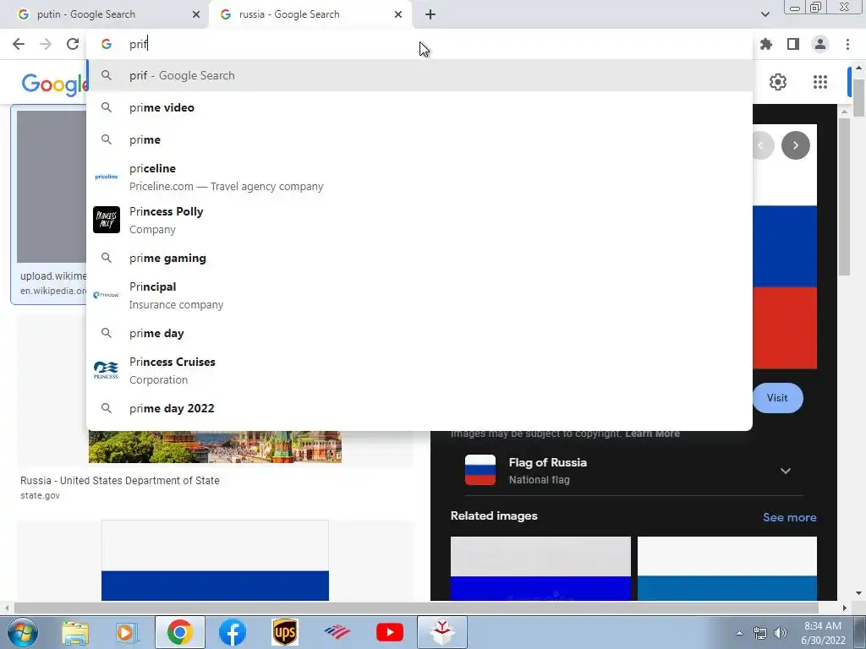Click the horizontal scrollbar at page bottom

[x=416, y=608]
